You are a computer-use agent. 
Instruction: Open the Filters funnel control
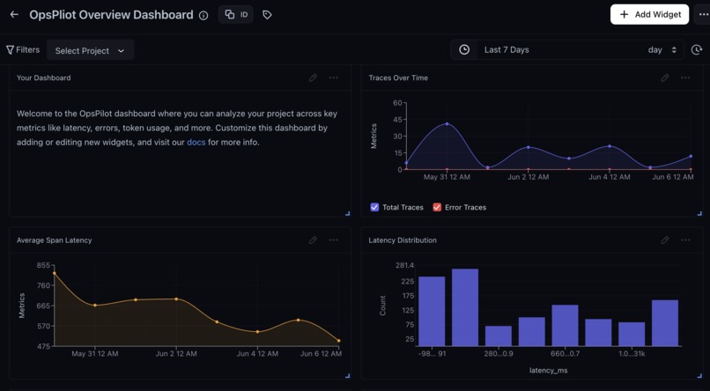pyautogui.click(x=23, y=50)
